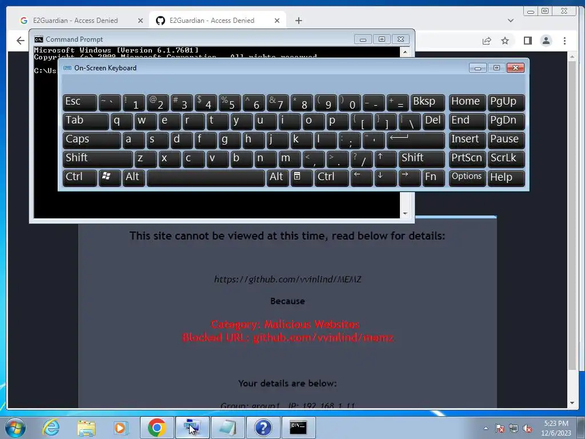
Task: Toggle the left Ctrl key
Action: (x=80, y=178)
